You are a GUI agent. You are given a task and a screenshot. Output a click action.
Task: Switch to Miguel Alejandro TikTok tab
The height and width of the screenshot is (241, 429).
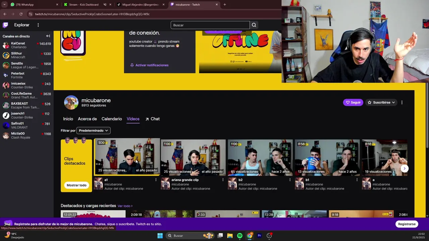point(141,5)
